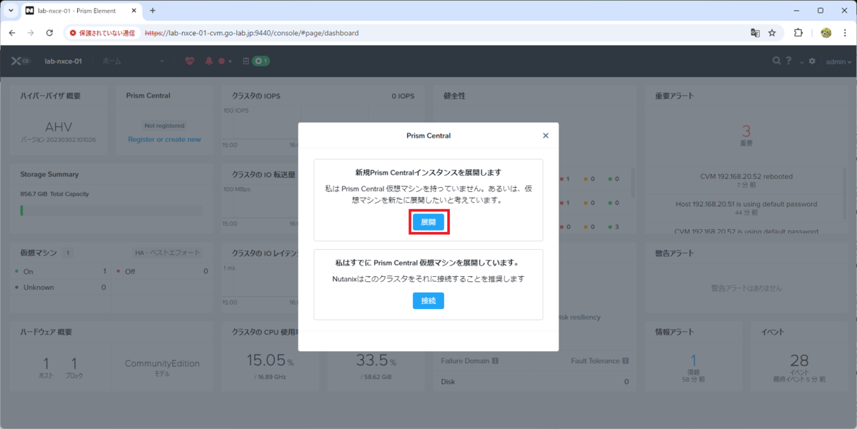
Task: Click the Google Translate icon
Action: pos(755,33)
